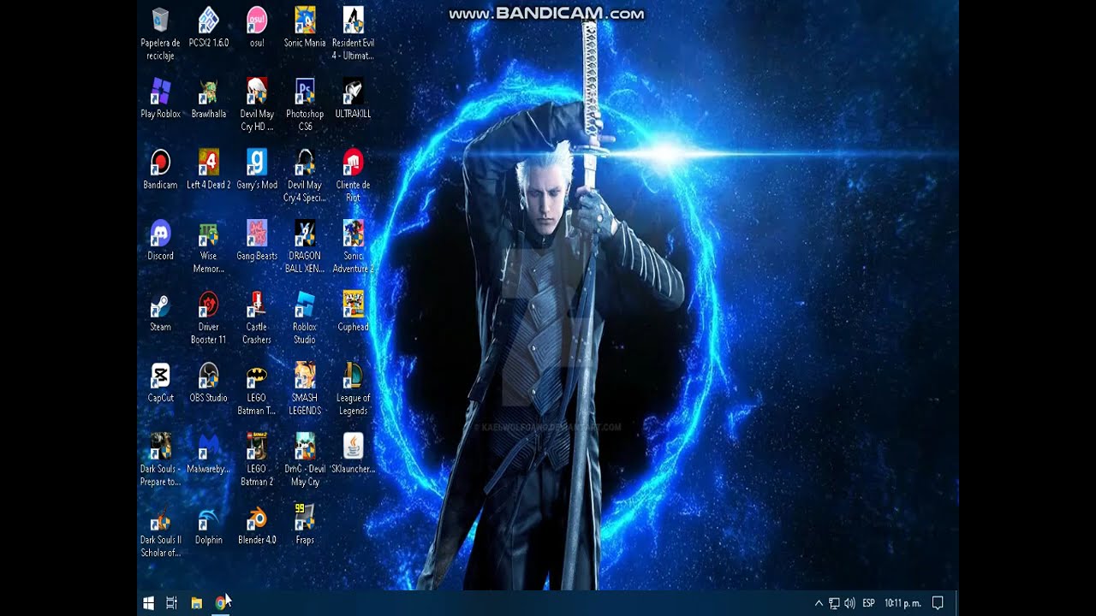Select the LEGO Batman T... shortcut
Image resolution: width=1096 pixels, height=616 pixels.
257,388
